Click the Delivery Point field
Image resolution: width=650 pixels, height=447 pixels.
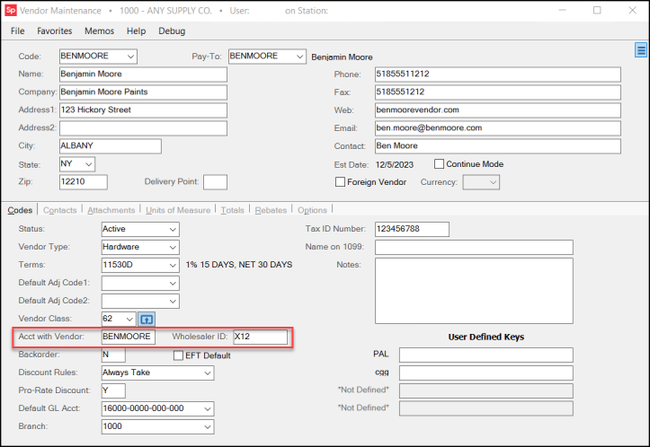(215, 182)
